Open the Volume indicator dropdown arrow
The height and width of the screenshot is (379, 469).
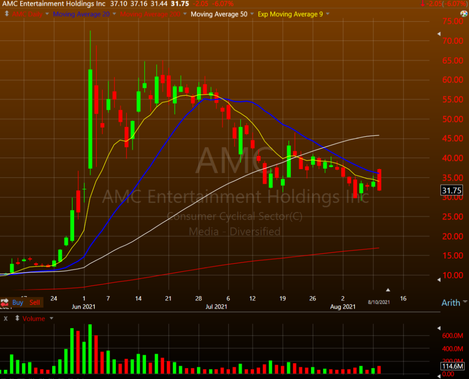(x=51, y=318)
